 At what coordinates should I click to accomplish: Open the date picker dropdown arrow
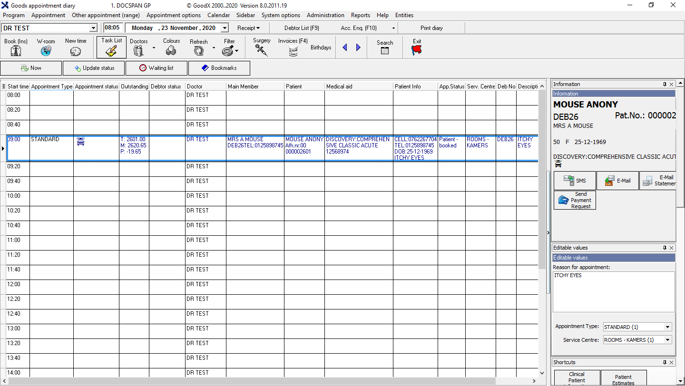point(225,28)
